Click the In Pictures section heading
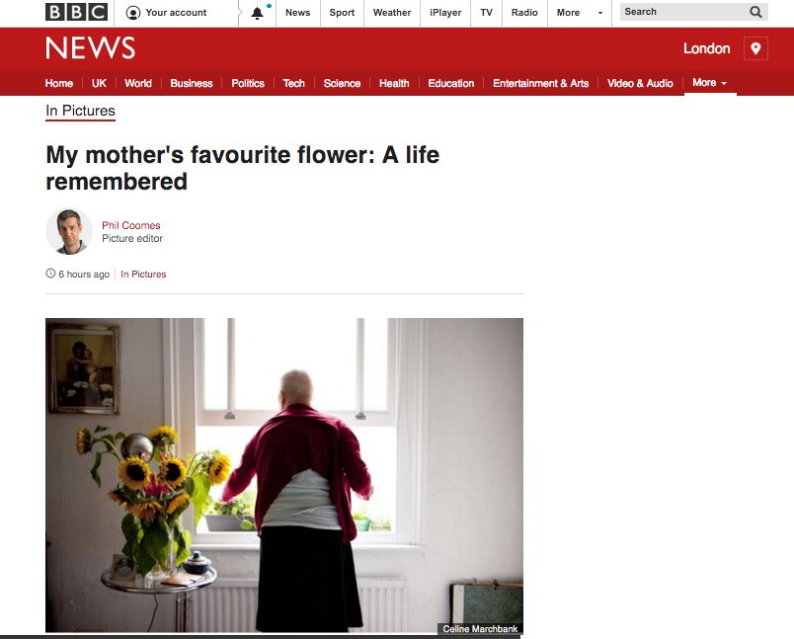The image size is (794, 639). [x=81, y=111]
